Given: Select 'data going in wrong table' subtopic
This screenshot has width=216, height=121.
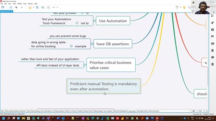Looking at the screenshot, I should click(x=48, y=44).
